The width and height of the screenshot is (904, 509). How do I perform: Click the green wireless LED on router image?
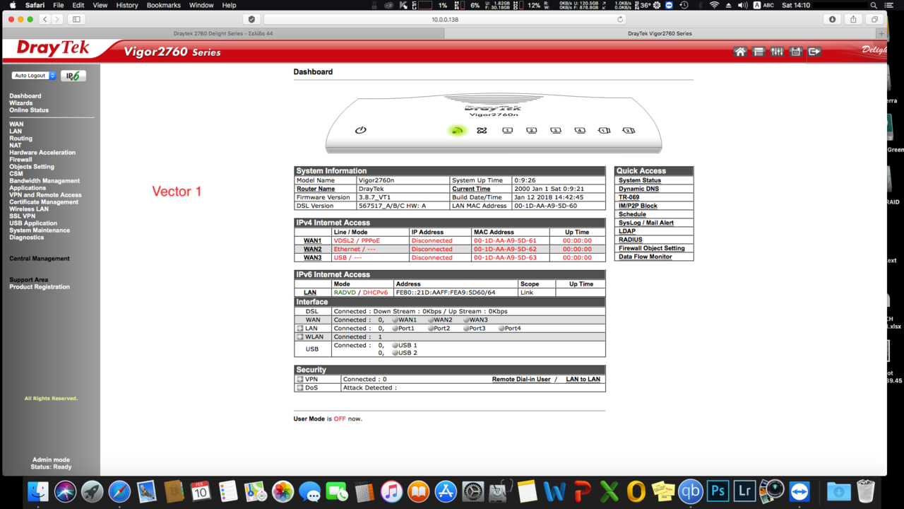tap(457, 130)
